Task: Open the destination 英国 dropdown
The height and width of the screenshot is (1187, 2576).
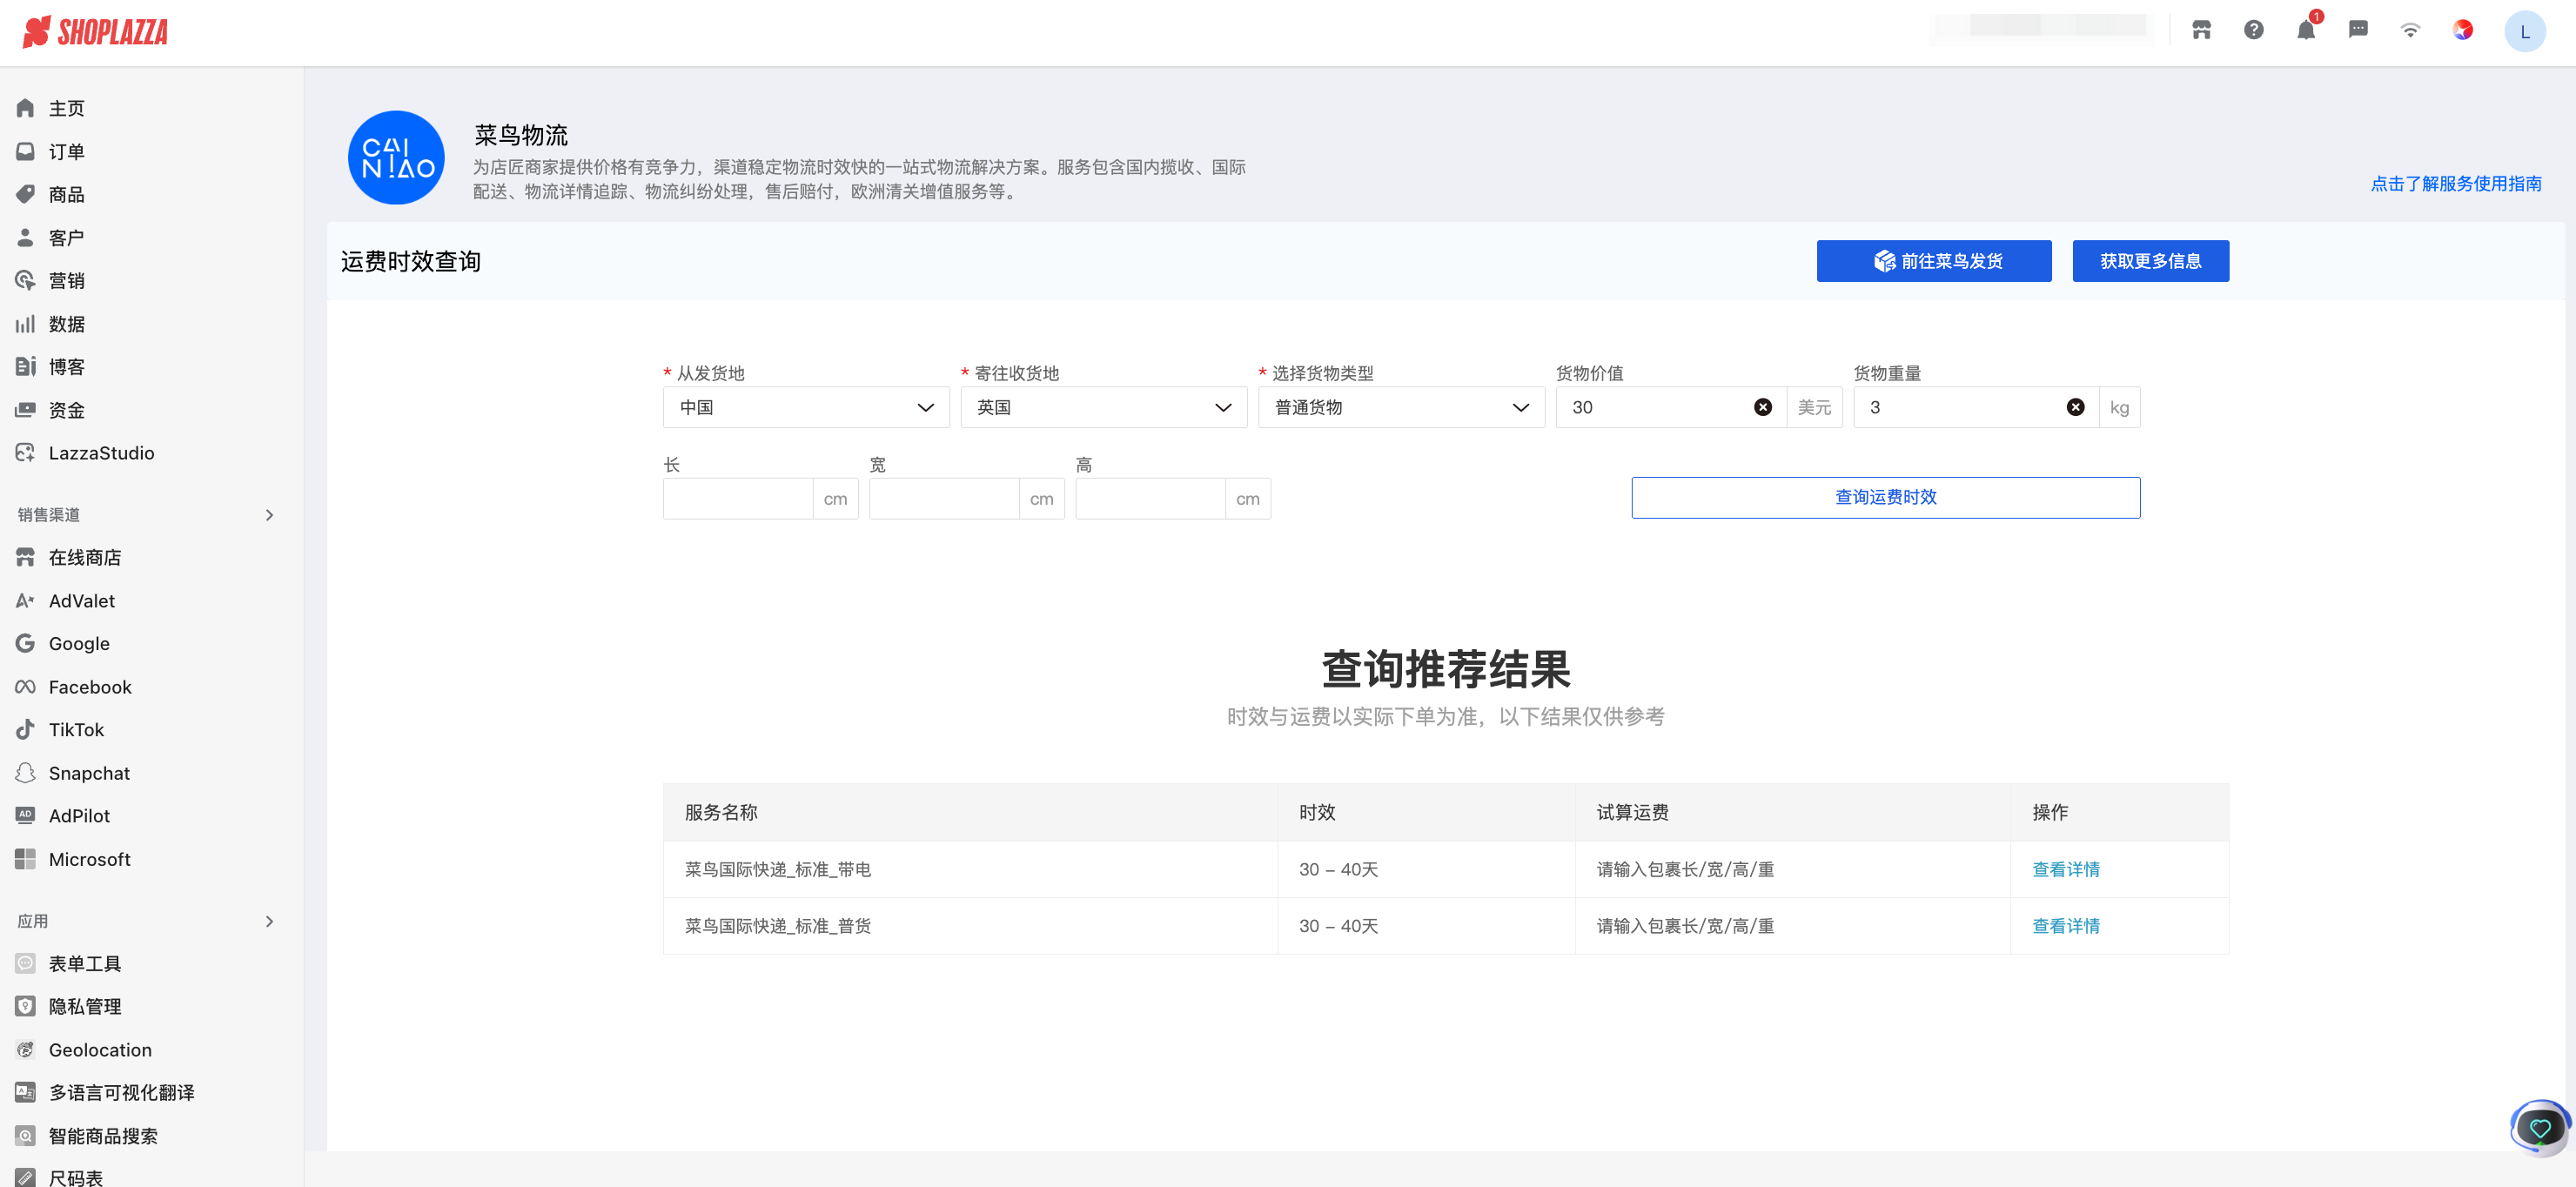Action: coord(1103,407)
